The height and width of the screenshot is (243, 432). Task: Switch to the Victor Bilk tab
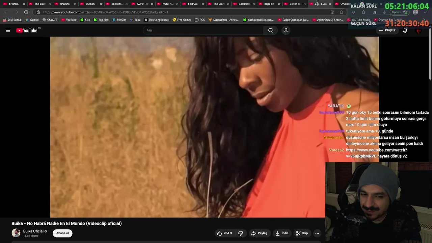tap(295, 4)
